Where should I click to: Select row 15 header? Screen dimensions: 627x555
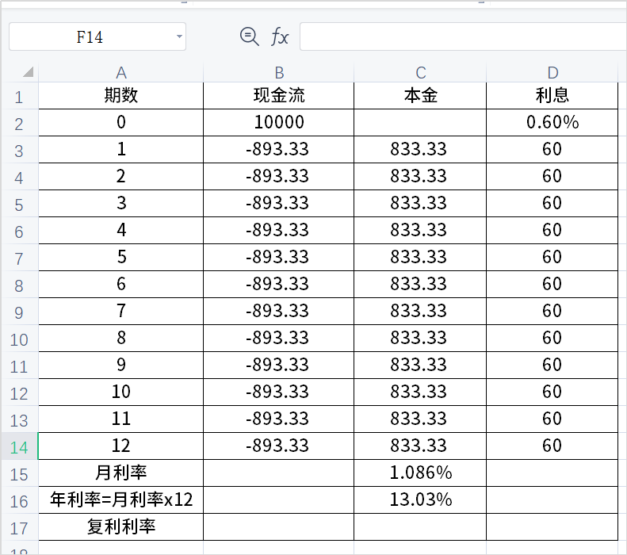click(19, 473)
